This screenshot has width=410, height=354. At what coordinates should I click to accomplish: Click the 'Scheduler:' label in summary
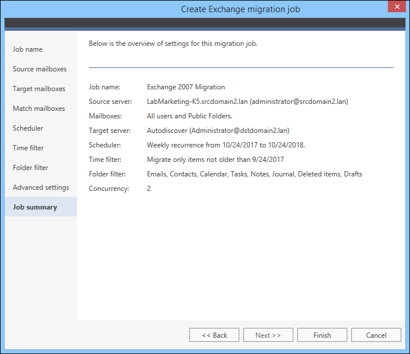105,145
